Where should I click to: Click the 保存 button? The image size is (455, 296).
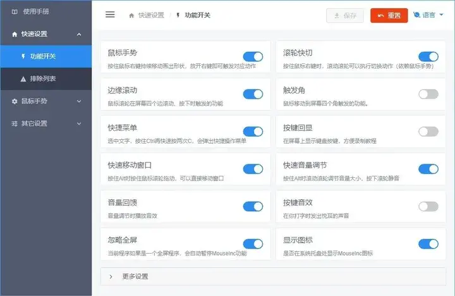pos(345,15)
